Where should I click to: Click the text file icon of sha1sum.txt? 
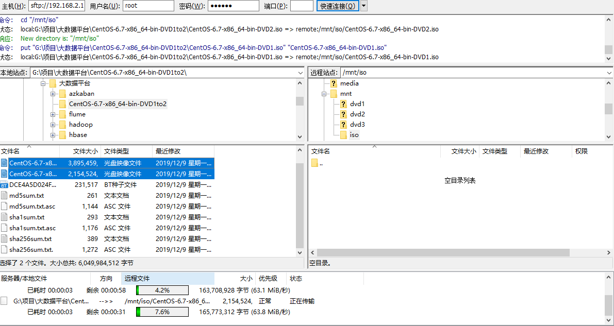click(x=4, y=217)
